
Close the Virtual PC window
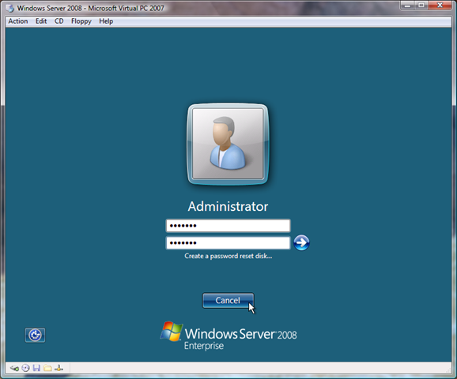click(440, 6)
